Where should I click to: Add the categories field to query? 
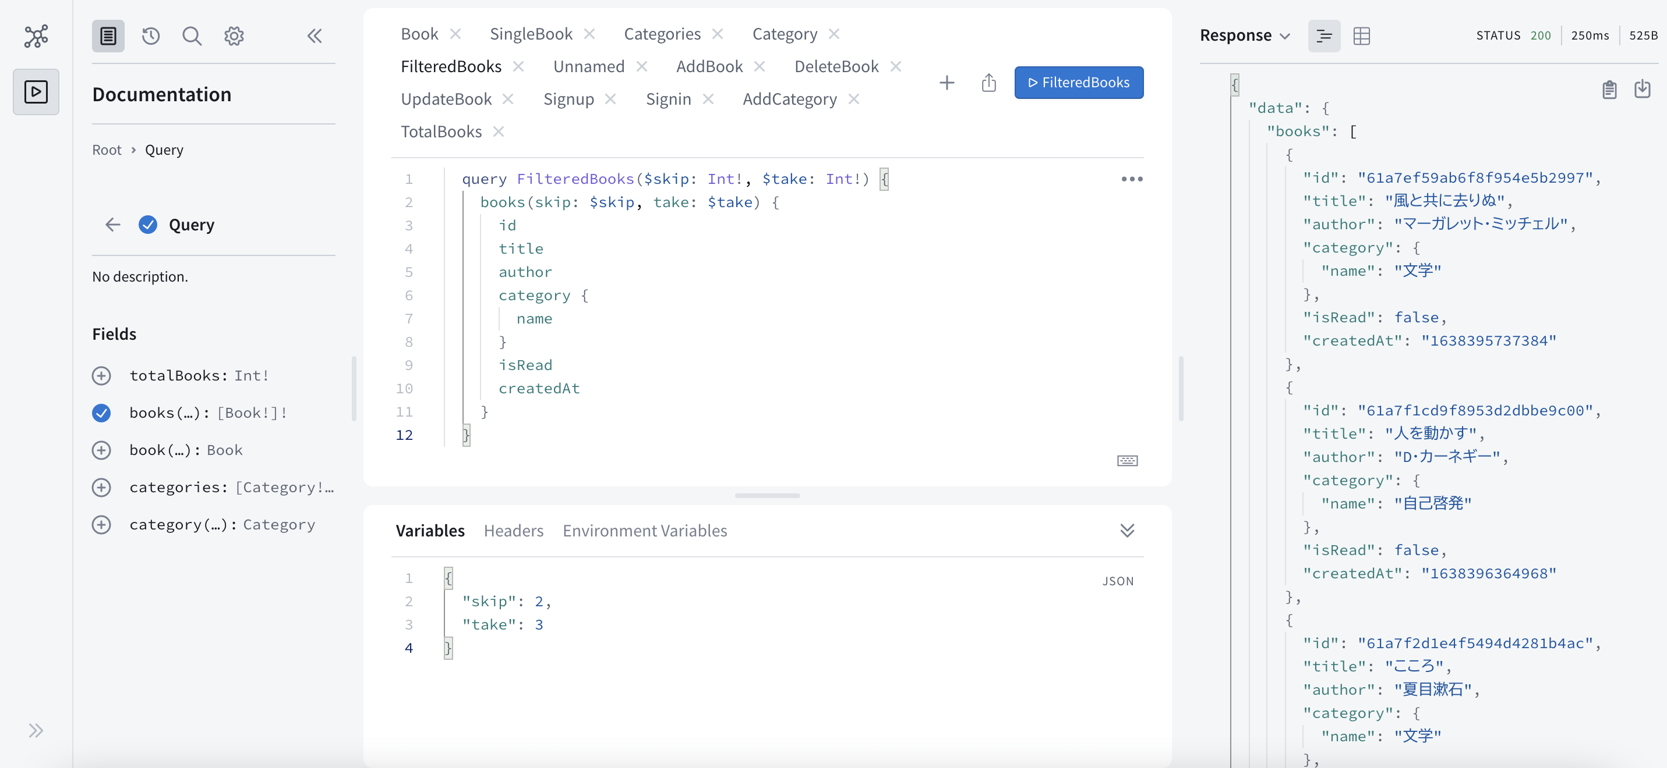pyautogui.click(x=101, y=487)
